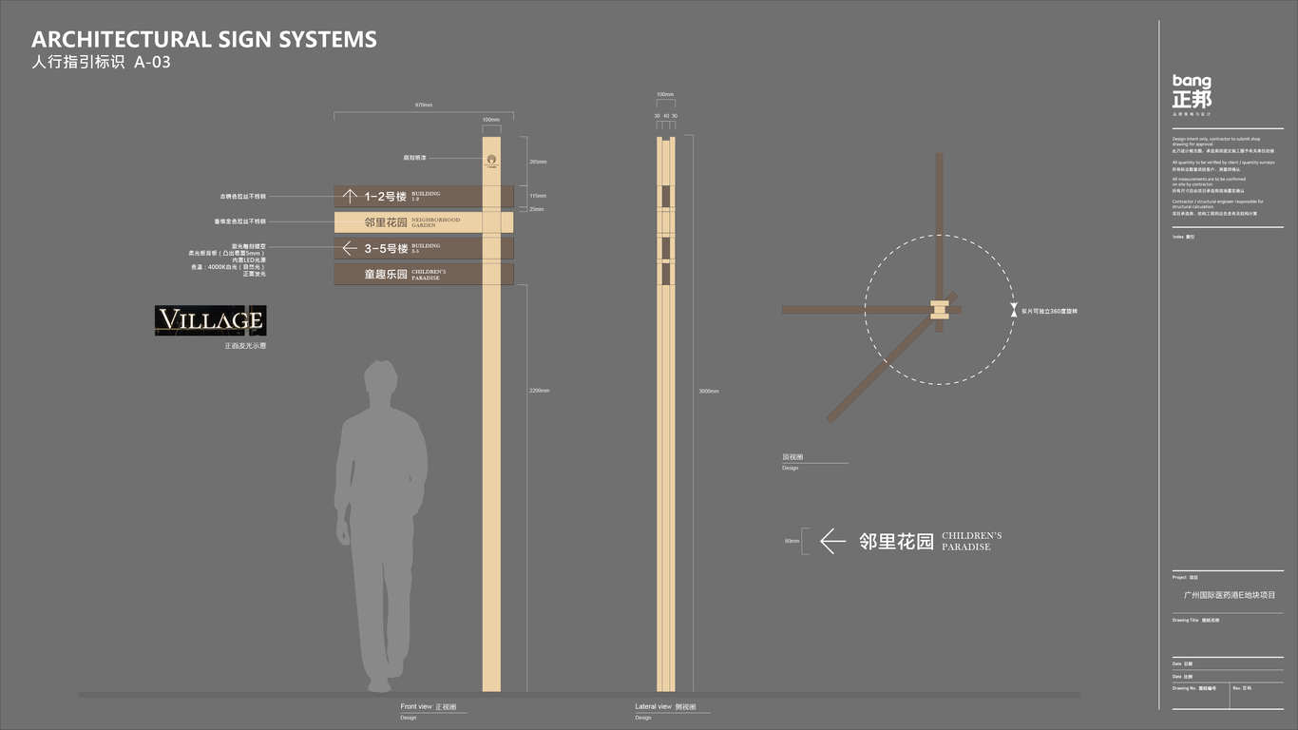1298x730 pixels.
Task: Click the 顶视图 top view label
Action: point(792,457)
